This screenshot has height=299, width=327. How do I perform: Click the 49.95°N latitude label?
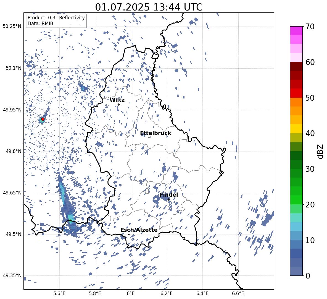12,110
